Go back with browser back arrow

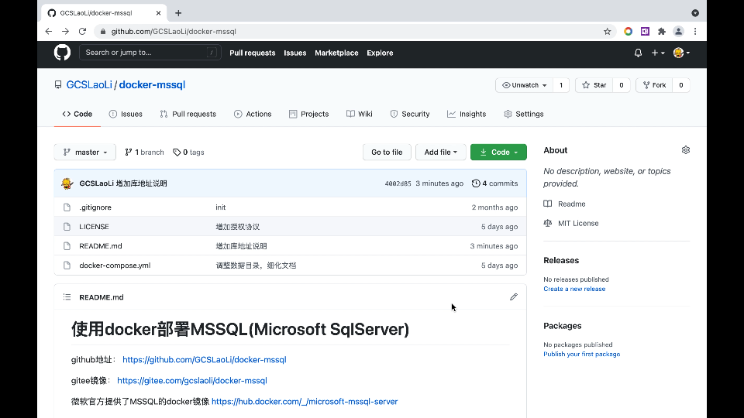[48, 31]
